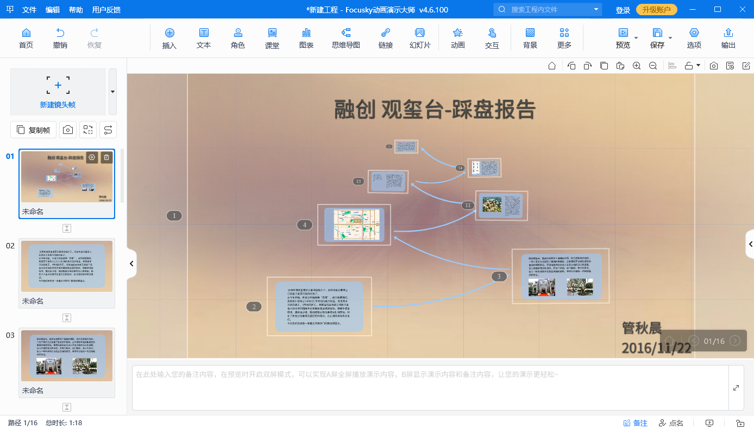This screenshot has width=754, height=429.
Task: Collapse the left frame panel
Action: point(131,264)
